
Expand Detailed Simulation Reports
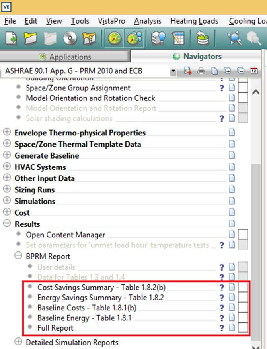(x=18, y=341)
